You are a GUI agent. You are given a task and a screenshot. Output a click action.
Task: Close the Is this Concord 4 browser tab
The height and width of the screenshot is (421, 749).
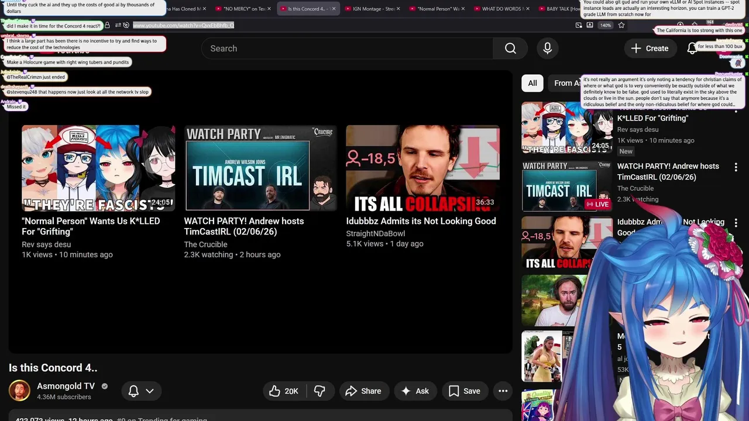click(x=334, y=9)
